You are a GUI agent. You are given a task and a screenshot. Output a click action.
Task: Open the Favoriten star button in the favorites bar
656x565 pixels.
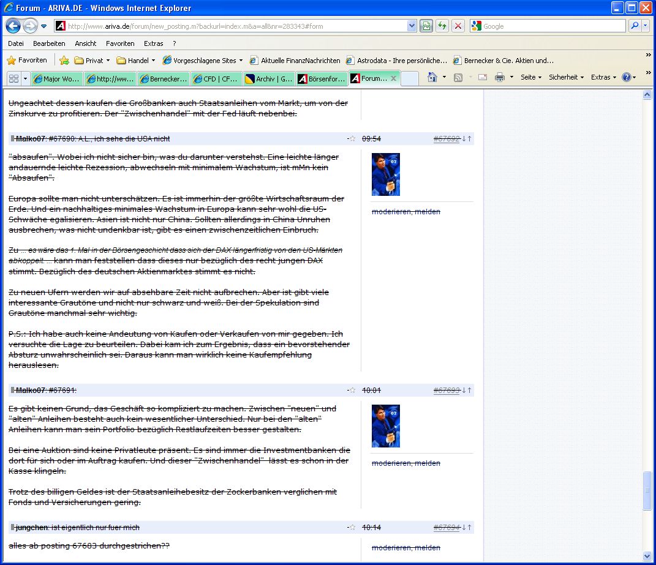[27, 60]
